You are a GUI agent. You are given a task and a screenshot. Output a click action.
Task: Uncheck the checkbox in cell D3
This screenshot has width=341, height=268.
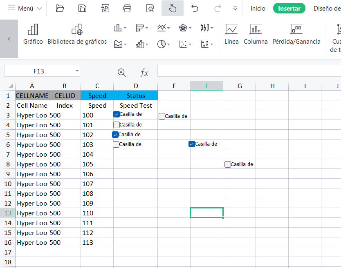pos(117,114)
